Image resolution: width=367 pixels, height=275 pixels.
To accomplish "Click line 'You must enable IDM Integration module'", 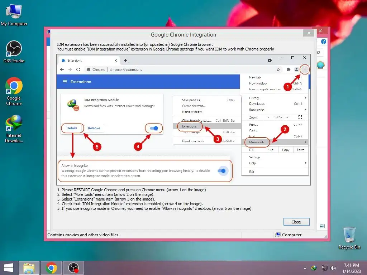I will tap(166, 49).
